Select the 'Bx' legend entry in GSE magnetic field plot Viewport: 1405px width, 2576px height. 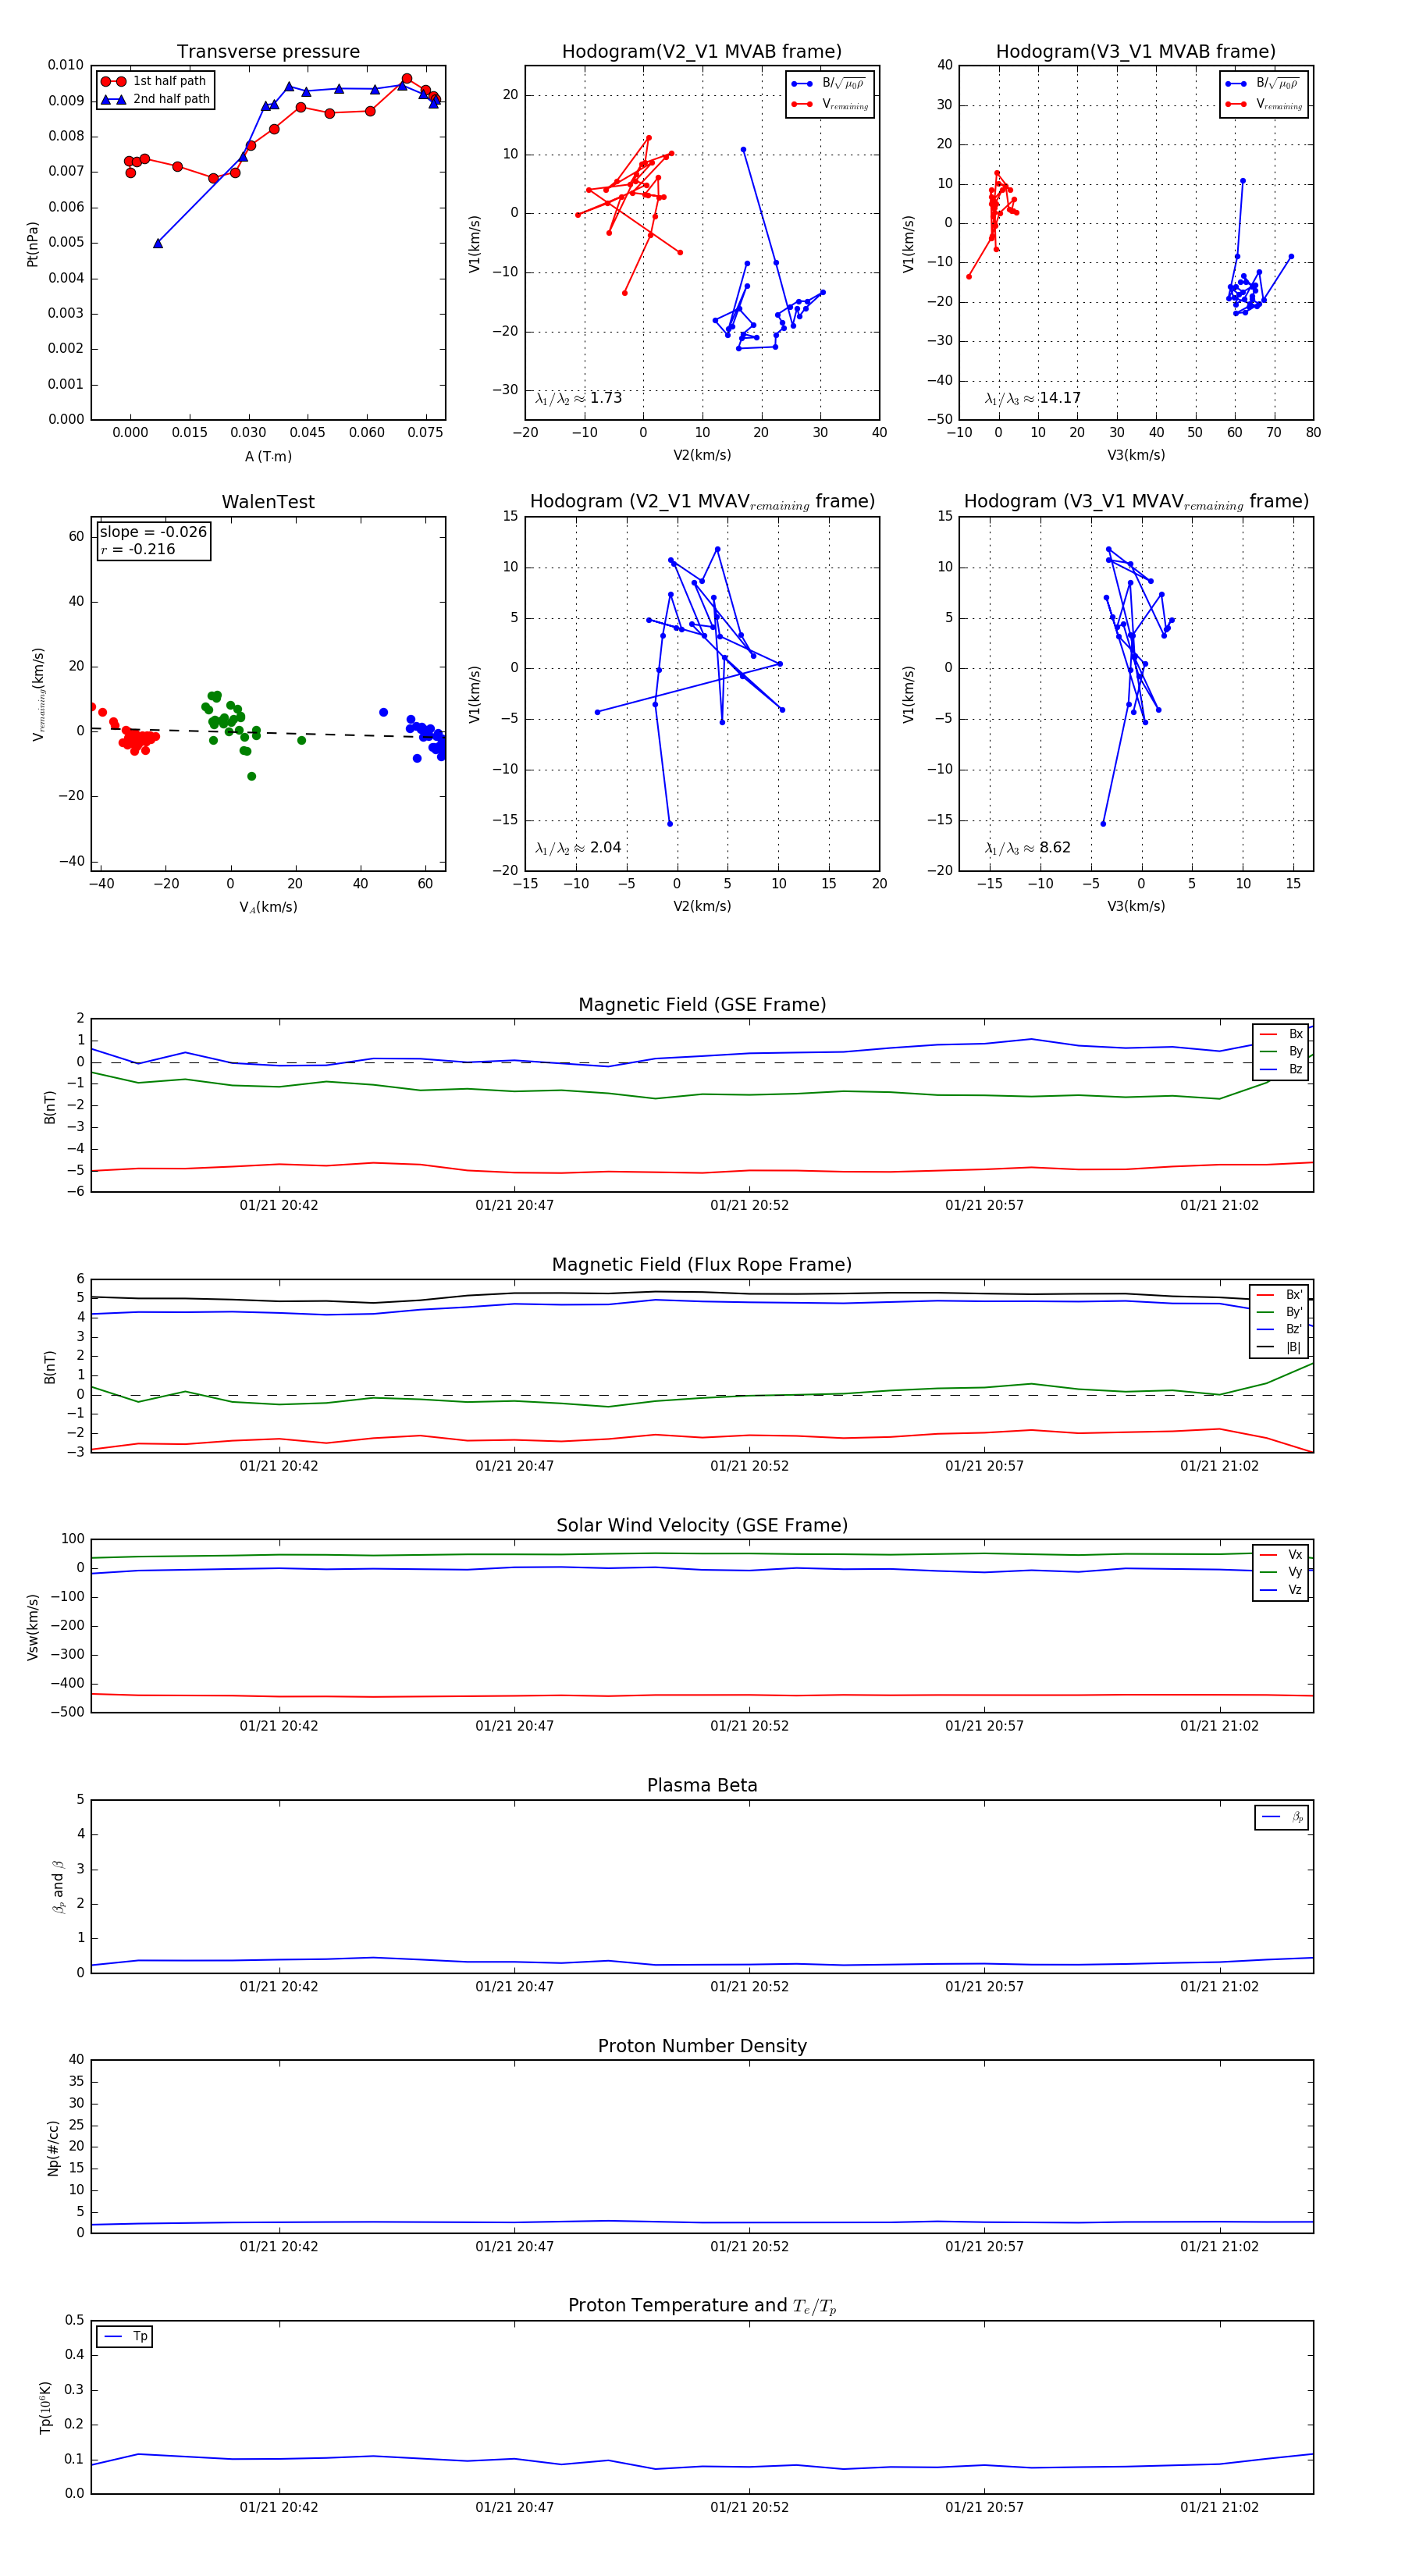(x=1281, y=1034)
